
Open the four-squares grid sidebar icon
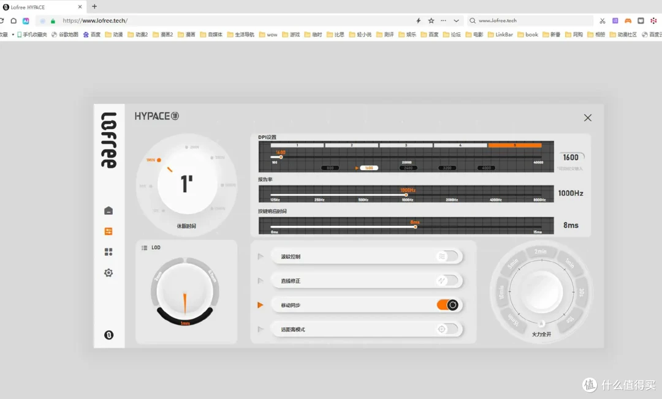[108, 252]
